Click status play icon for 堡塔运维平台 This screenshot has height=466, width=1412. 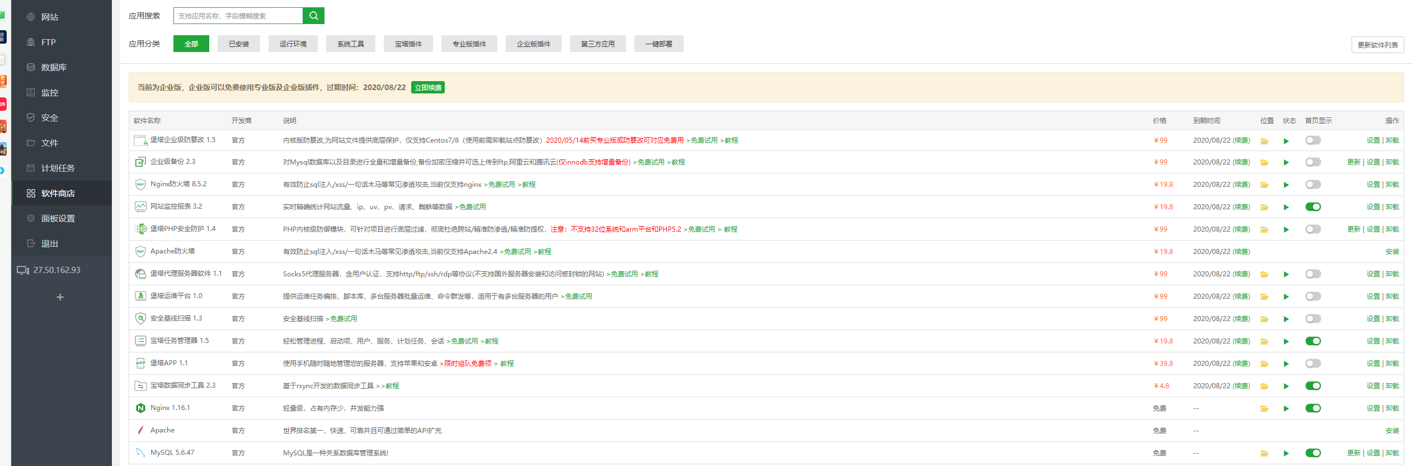click(x=1286, y=297)
